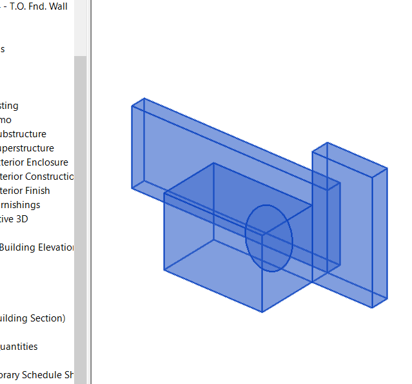Screen dimensions: 412x384
Task: Open the 'uperstructure' view item
Action: coord(27,148)
